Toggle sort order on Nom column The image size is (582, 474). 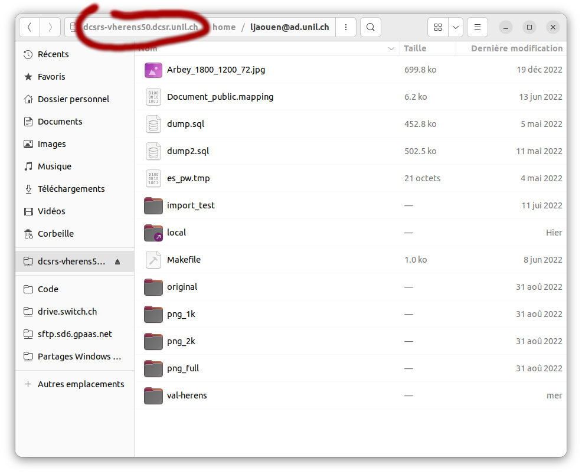coord(266,48)
